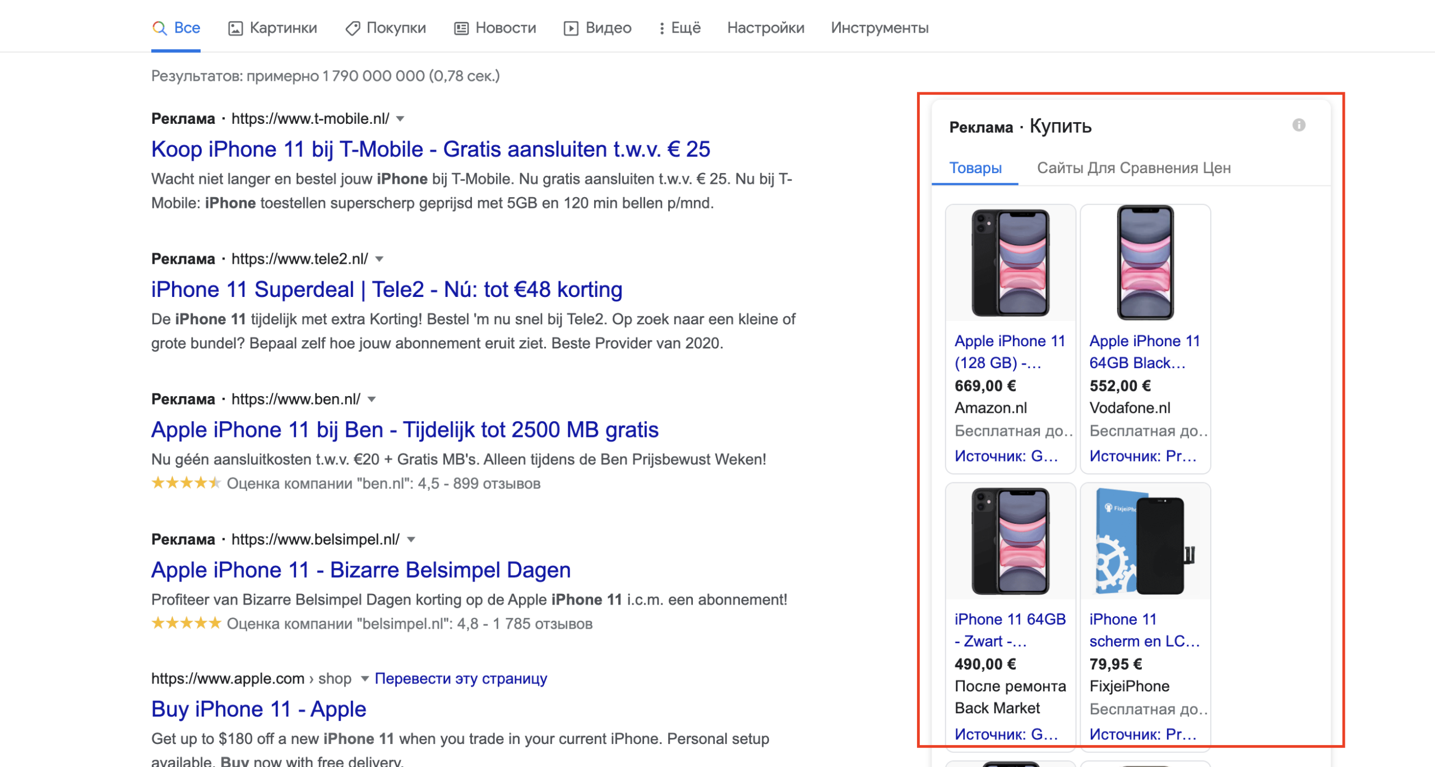Viewport: 1435px width, 767px height.
Task: Click Источник: G… under the Amazon.nl listing
Action: (1006, 456)
